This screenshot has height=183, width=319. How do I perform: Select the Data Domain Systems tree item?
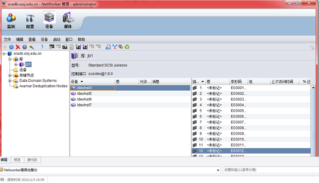(x=38, y=81)
